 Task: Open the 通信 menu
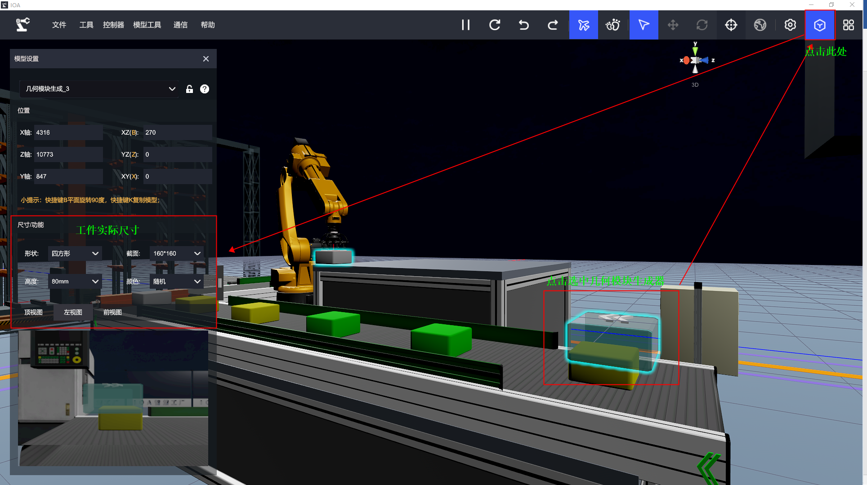point(180,25)
